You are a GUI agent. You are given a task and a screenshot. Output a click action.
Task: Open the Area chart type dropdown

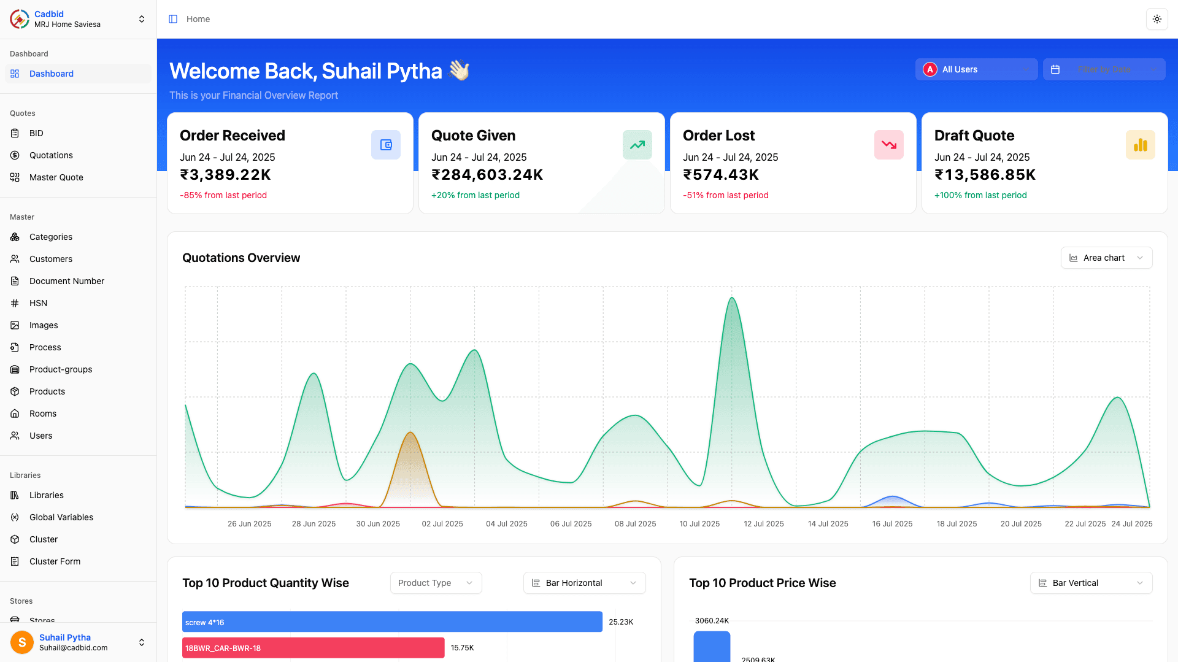point(1106,258)
